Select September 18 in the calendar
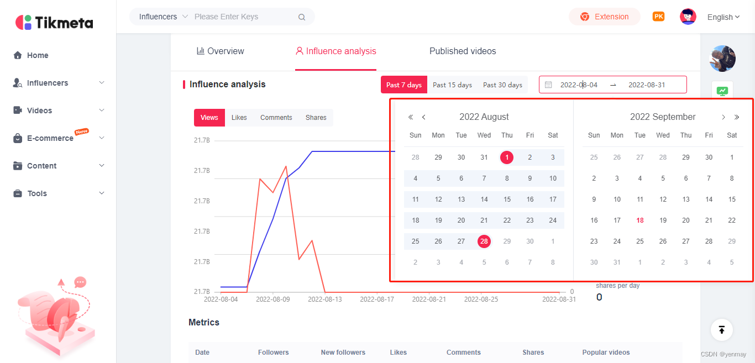This screenshot has width=755, height=363. pyautogui.click(x=640, y=220)
